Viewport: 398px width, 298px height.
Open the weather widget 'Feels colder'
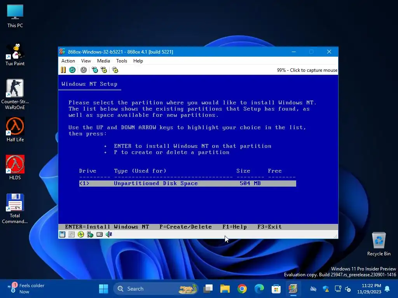(x=26, y=289)
